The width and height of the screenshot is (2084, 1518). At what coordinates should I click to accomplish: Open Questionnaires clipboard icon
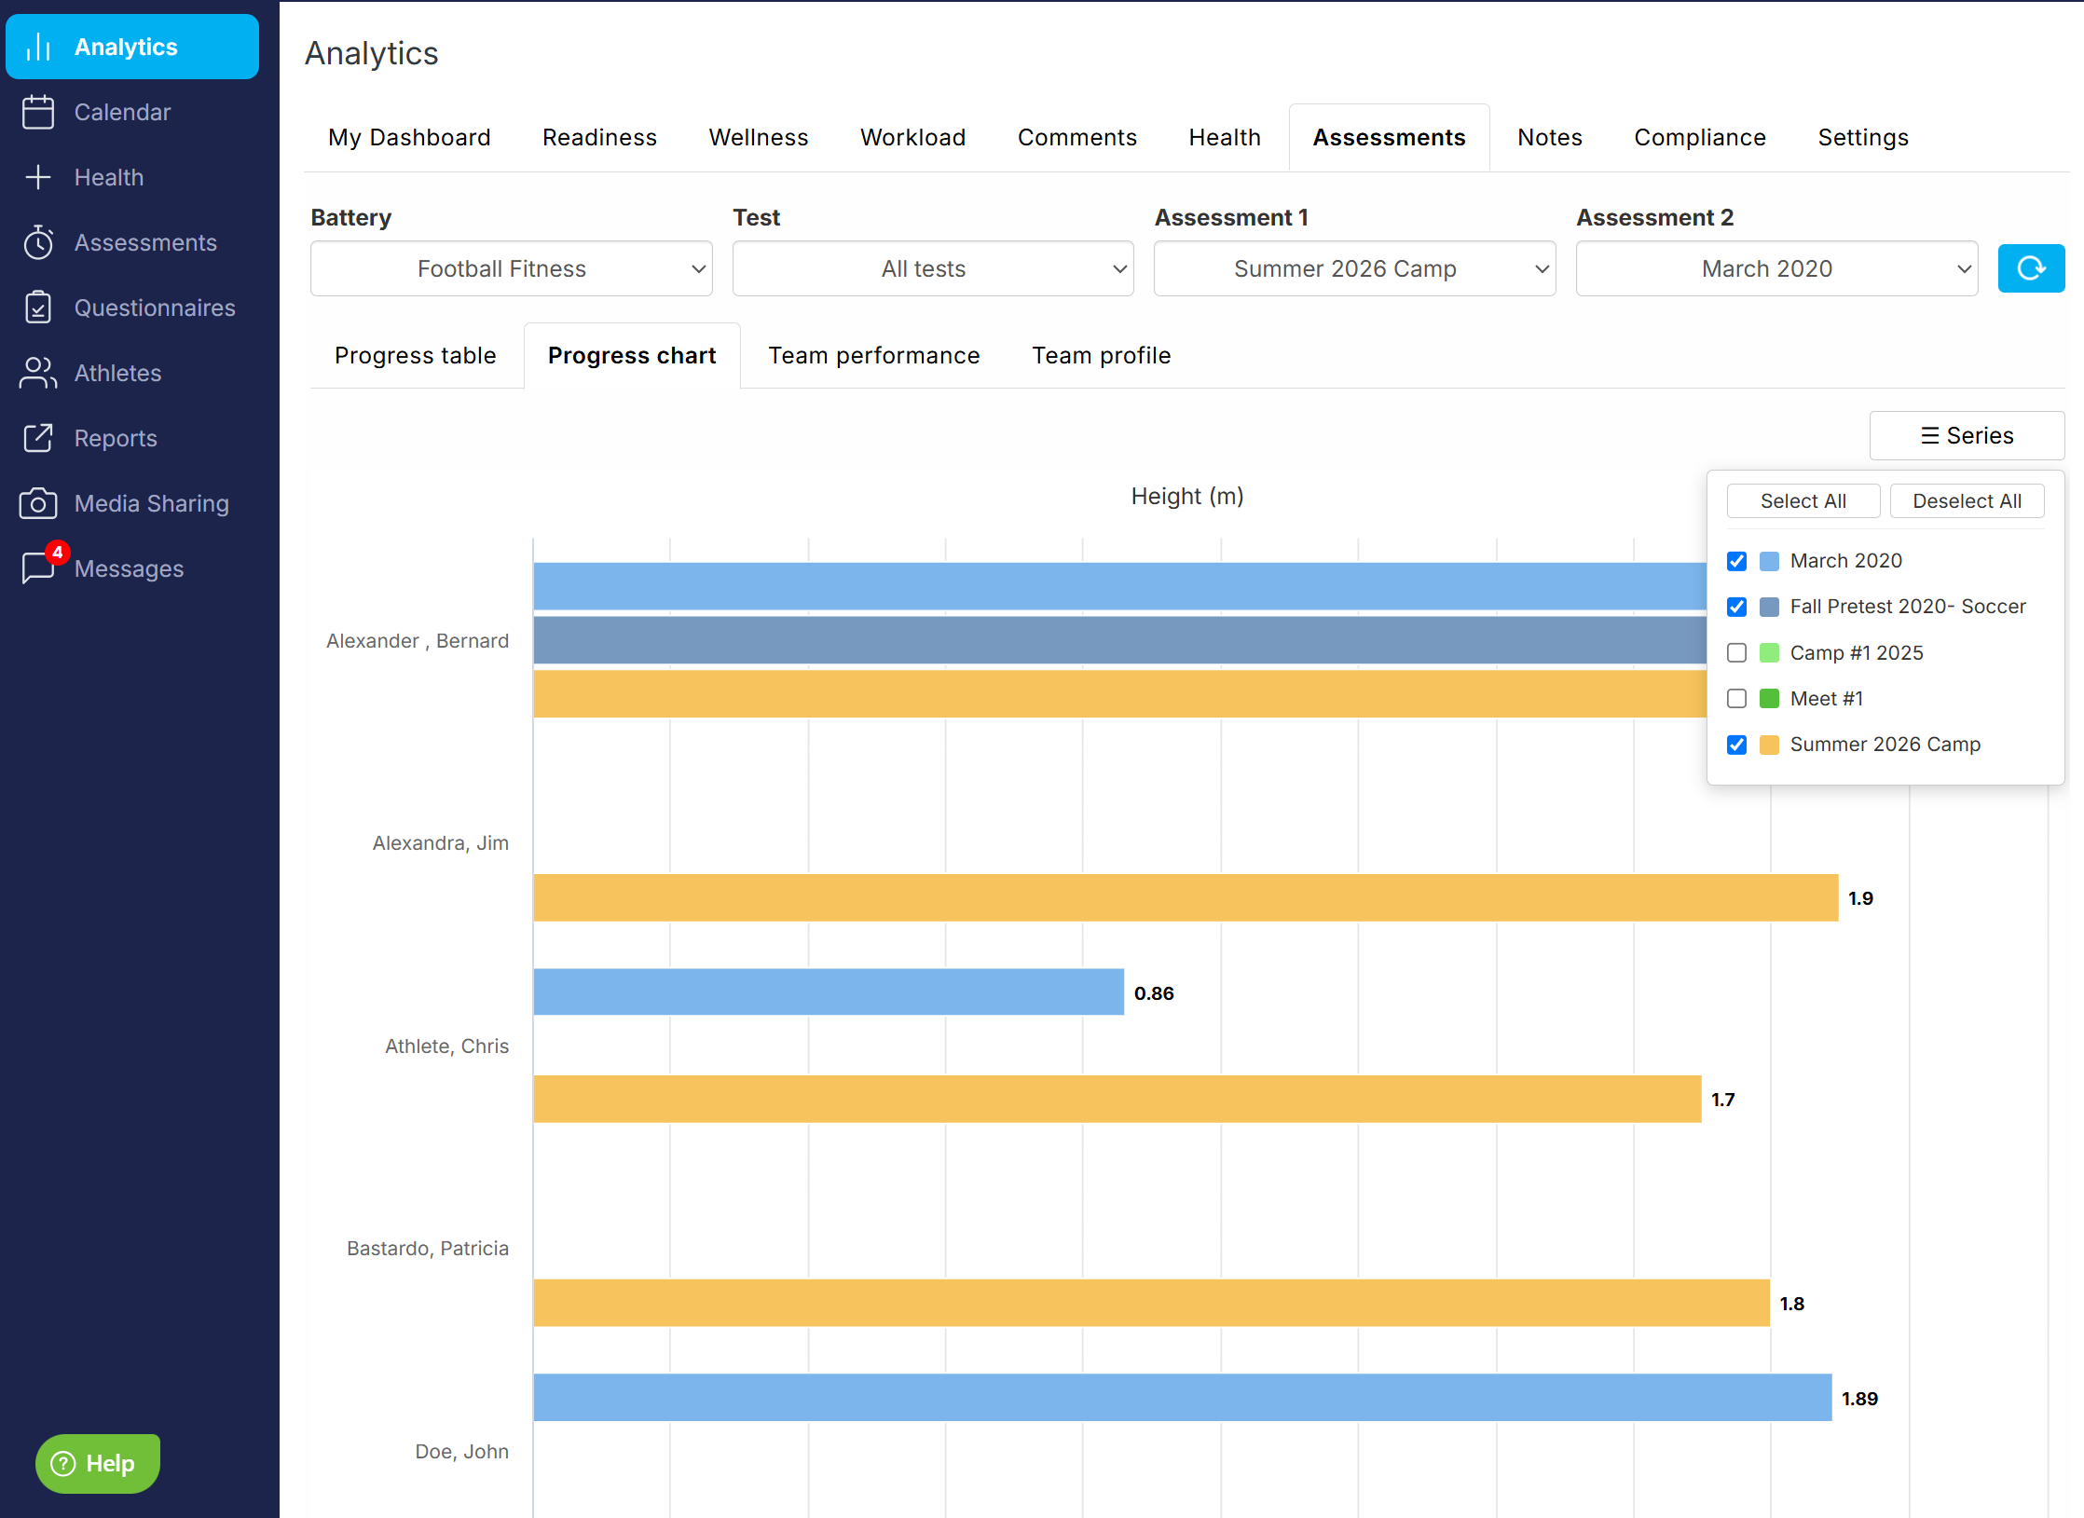coord(38,308)
